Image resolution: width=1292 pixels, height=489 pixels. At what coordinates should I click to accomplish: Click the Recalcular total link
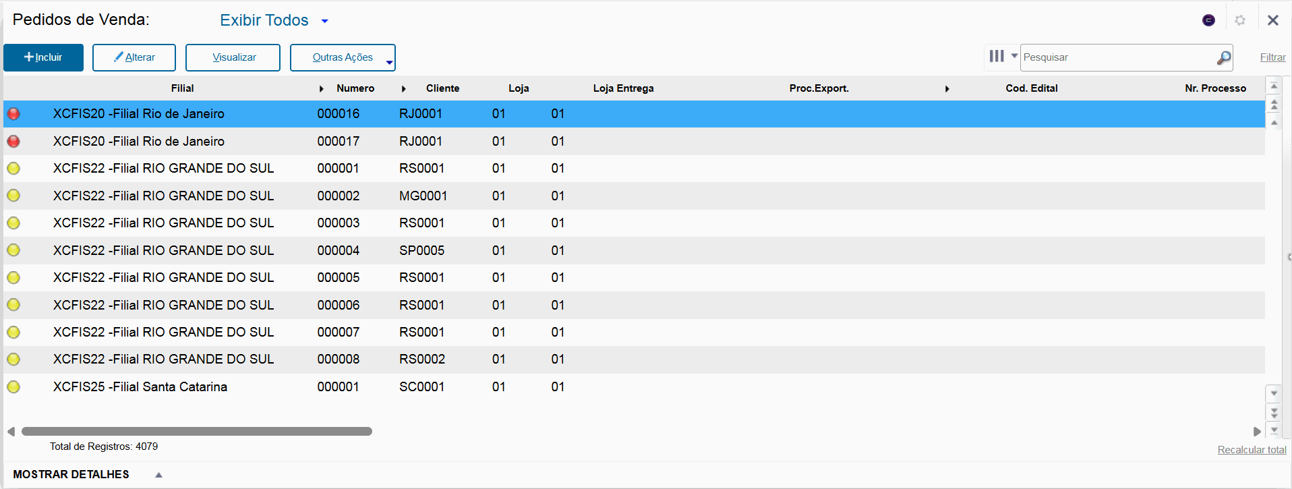[1252, 450]
